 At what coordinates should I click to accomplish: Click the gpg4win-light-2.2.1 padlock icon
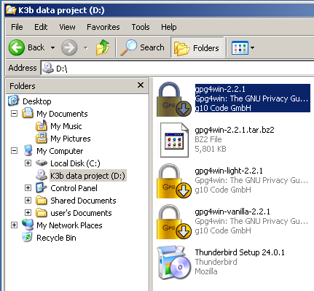coord(174,181)
